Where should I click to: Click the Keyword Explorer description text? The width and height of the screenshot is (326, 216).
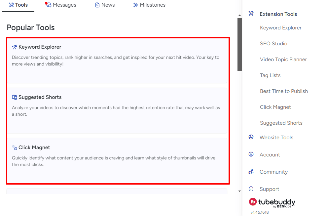(x=115, y=61)
